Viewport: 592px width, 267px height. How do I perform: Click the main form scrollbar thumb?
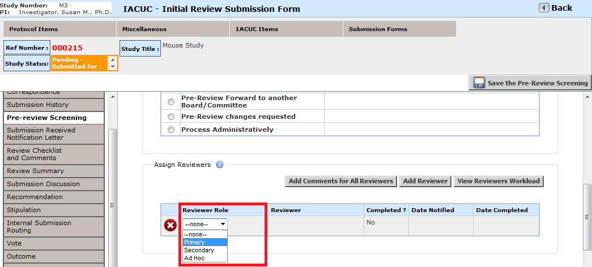586,217
